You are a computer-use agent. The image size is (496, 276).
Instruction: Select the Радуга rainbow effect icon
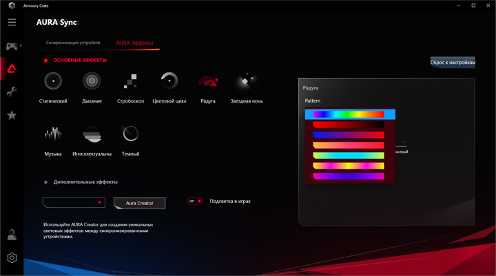(208, 82)
